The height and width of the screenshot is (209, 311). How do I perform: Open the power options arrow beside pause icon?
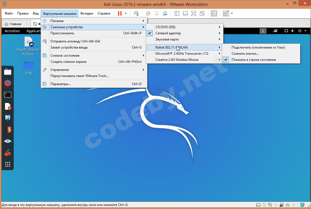[126, 13]
